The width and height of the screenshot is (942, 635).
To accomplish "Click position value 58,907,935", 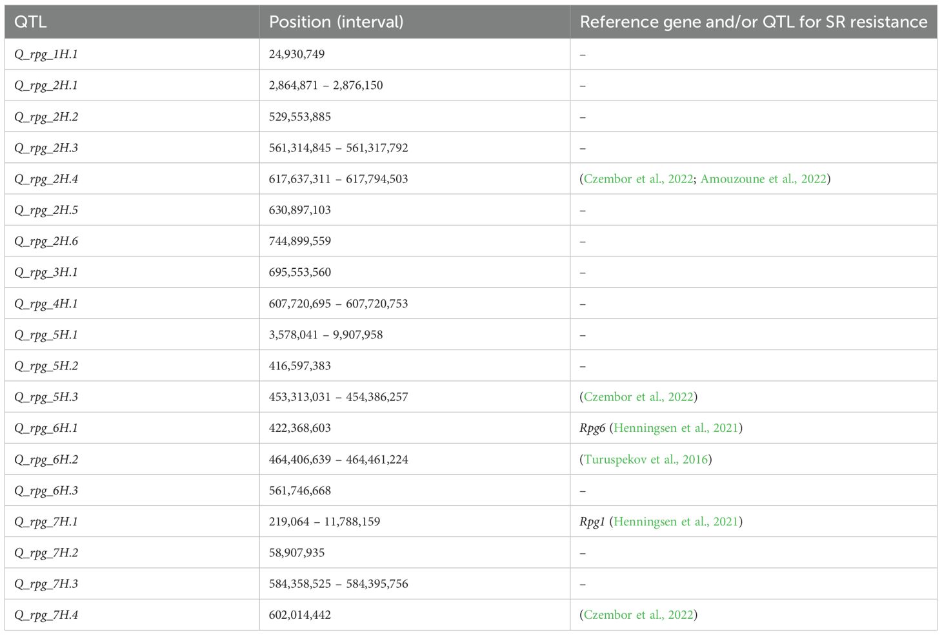I will 296,553.
